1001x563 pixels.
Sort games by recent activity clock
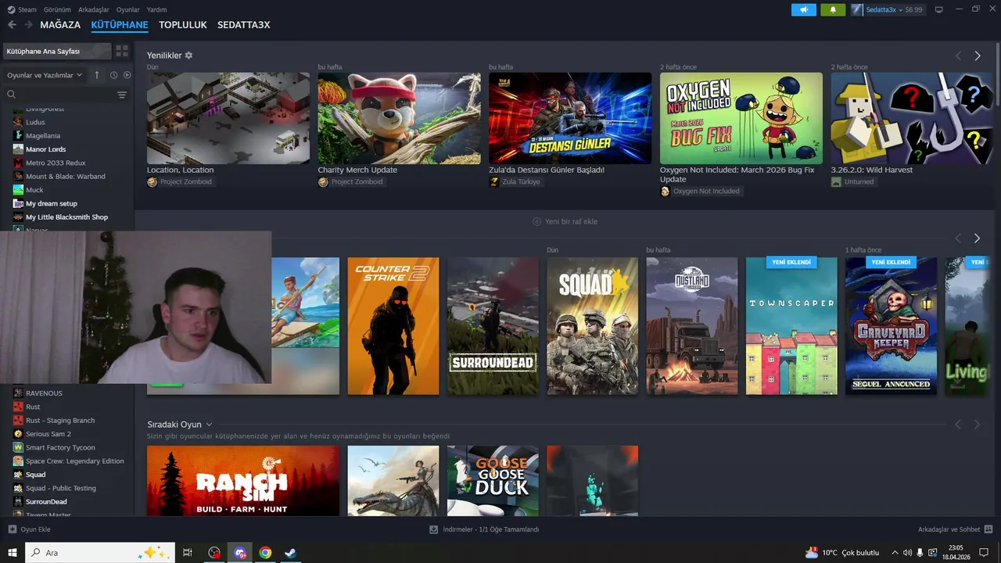click(113, 75)
